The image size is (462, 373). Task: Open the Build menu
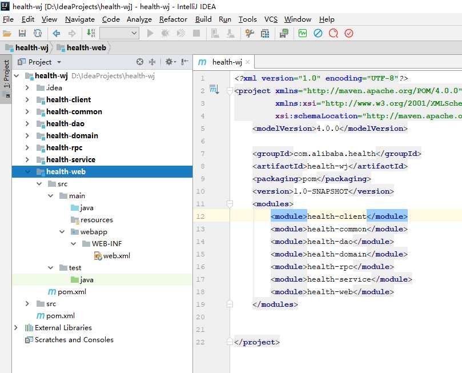[203, 19]
